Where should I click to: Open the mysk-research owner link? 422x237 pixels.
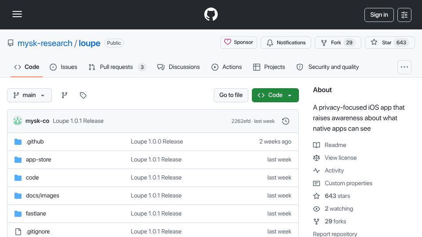pyautogui.click(x=45, y=43)
